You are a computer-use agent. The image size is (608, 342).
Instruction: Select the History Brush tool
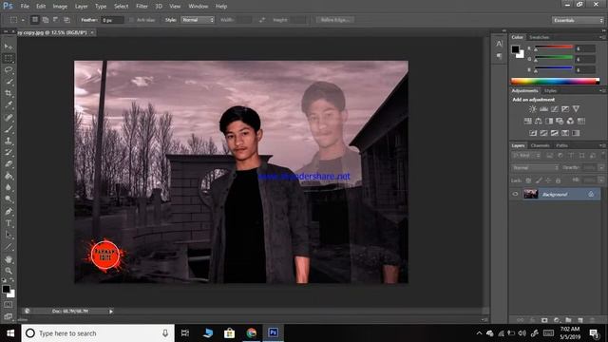(x=9, y=152)
